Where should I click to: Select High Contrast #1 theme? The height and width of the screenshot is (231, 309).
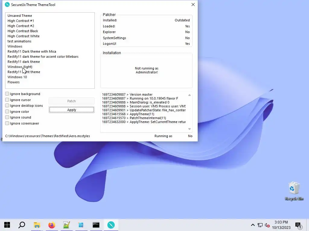[x=21, y=21]
